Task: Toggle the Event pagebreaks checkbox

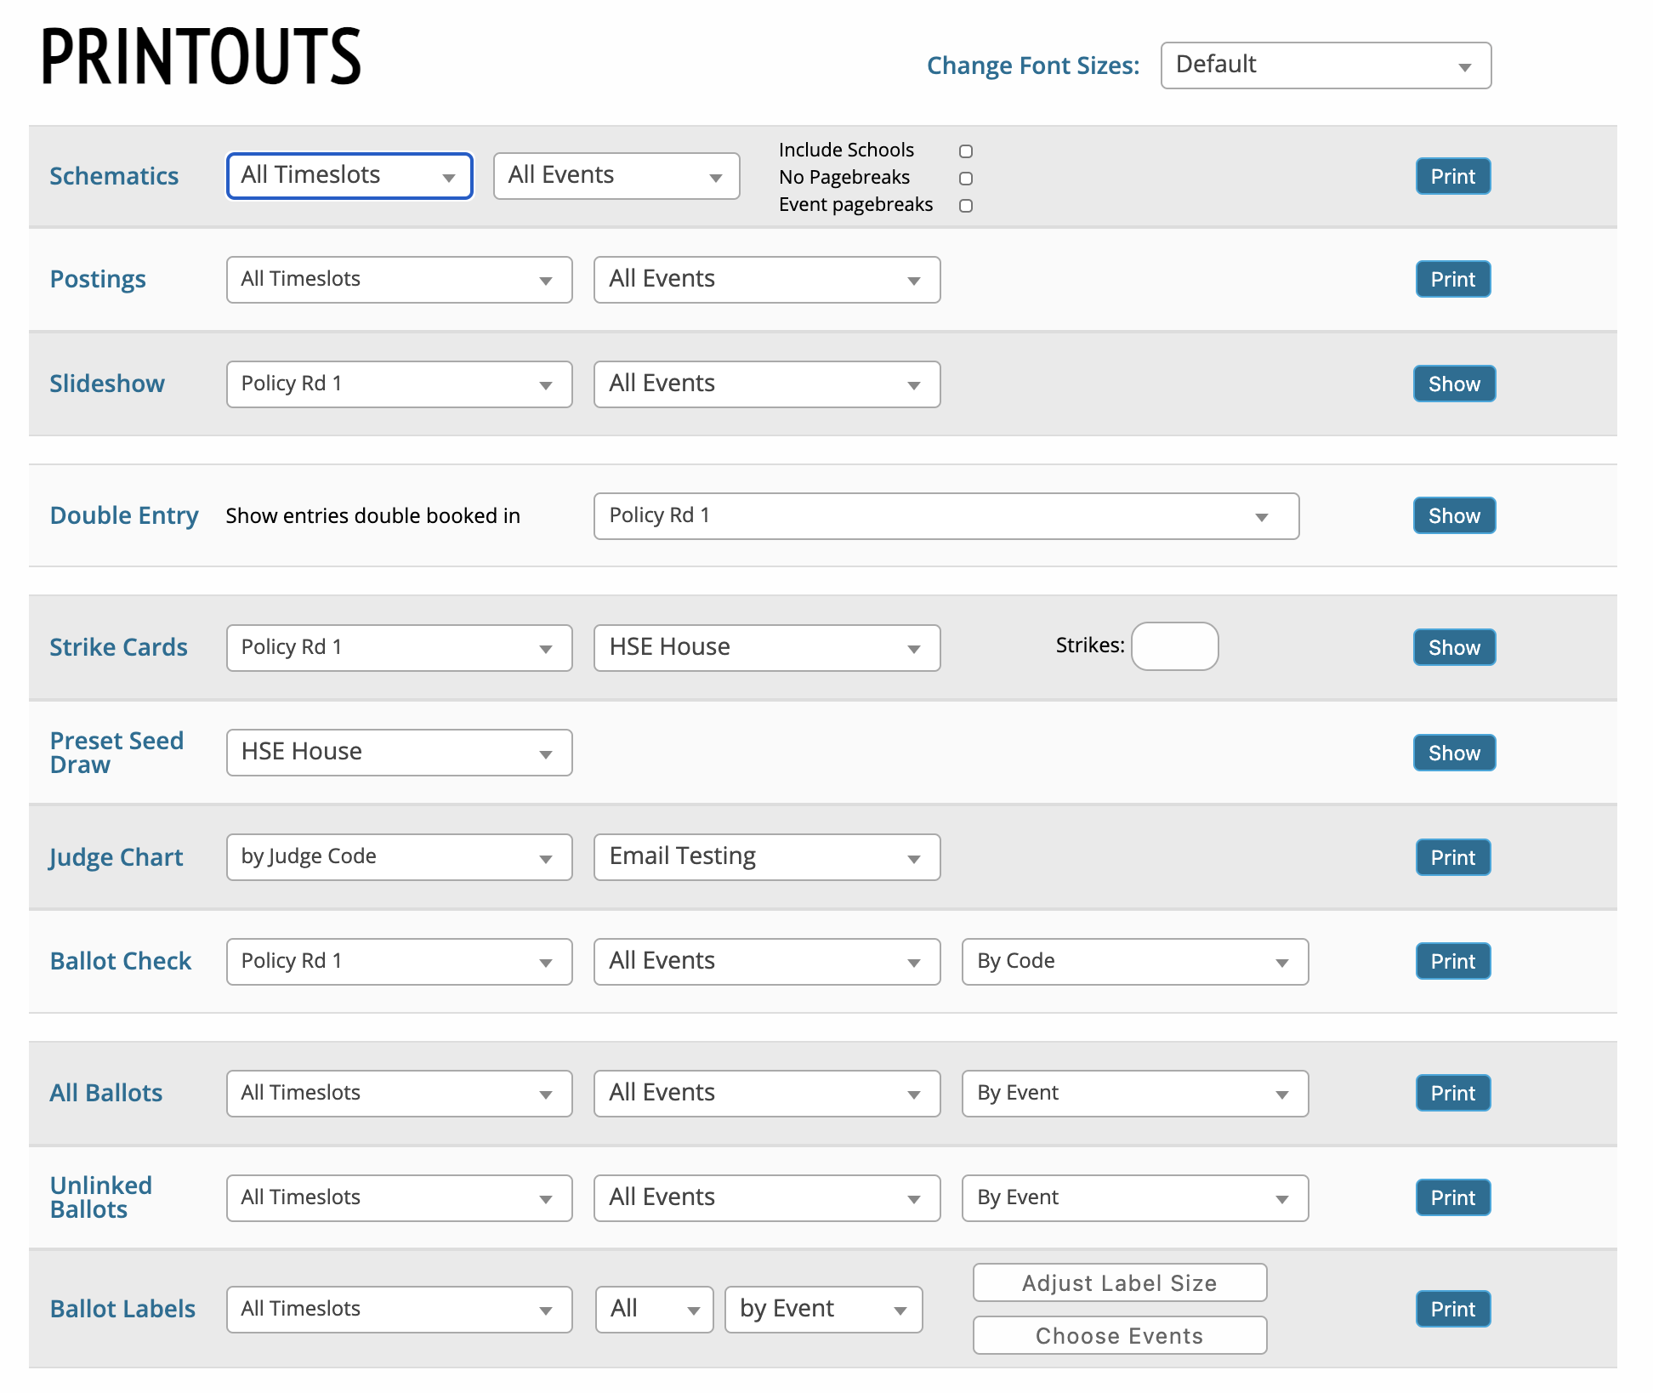Action: coord(966,206)
